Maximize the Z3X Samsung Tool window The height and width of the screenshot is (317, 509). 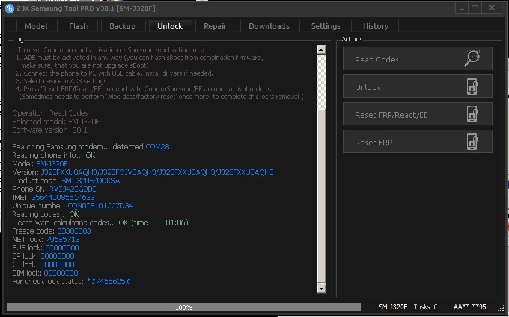[475, 8]
